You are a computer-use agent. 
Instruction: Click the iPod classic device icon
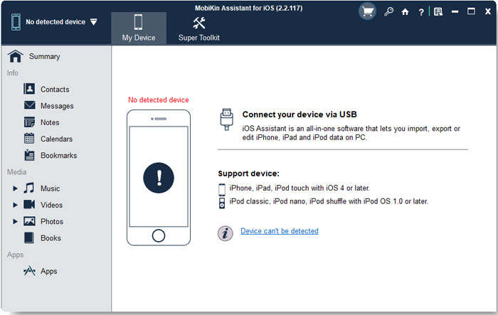pyautogui.click(x=222, y=203)
